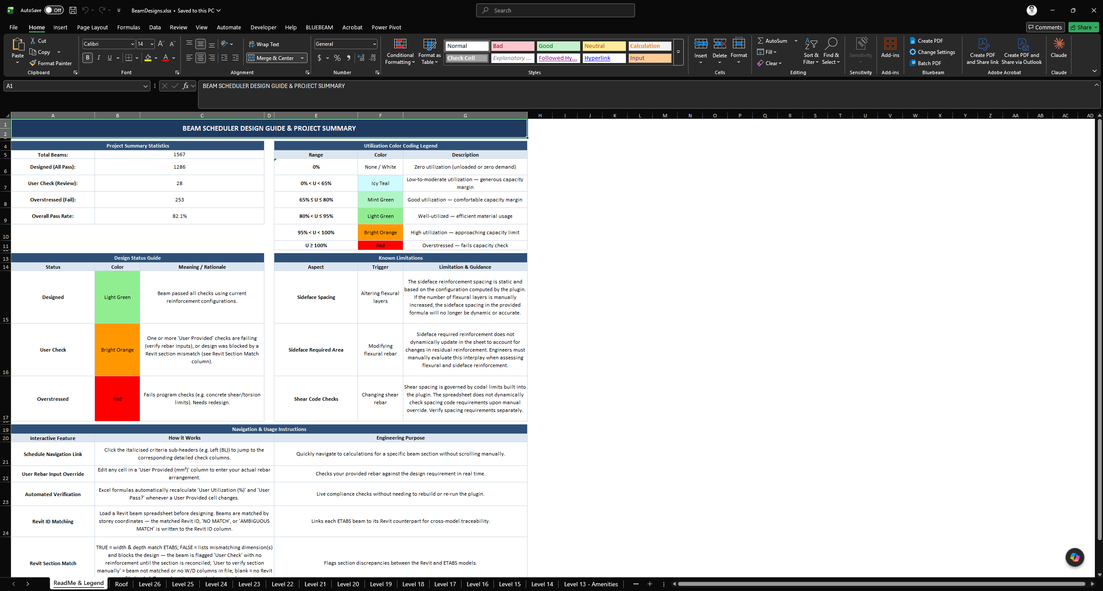Switch to the Level 26 sheet tab

(150, 584)
